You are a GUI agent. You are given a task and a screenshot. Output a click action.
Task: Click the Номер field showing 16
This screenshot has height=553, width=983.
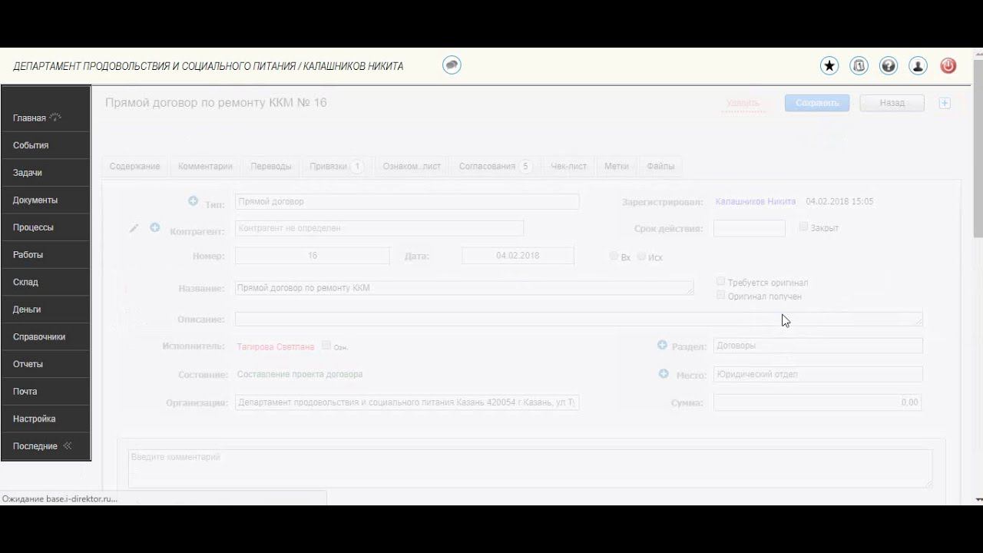tap(312, 256)
